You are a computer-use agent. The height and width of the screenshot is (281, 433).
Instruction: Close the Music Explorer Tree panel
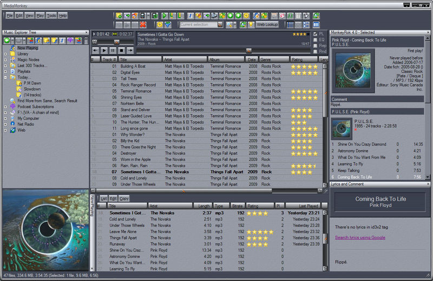[x=87, y=32]
